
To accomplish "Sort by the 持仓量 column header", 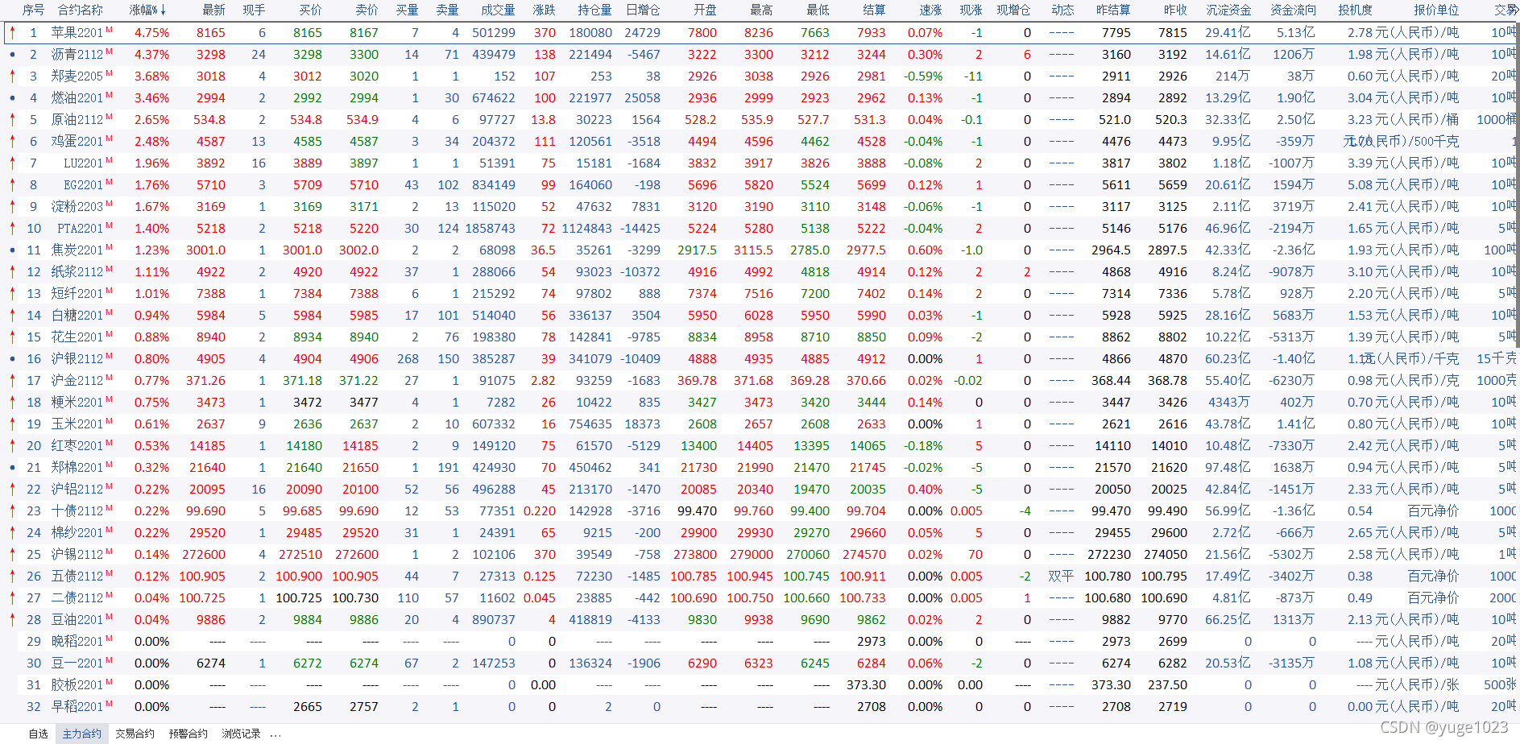I will tap(594, 10).
